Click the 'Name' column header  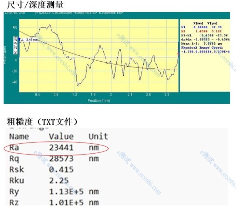click(x=19, y=137)
